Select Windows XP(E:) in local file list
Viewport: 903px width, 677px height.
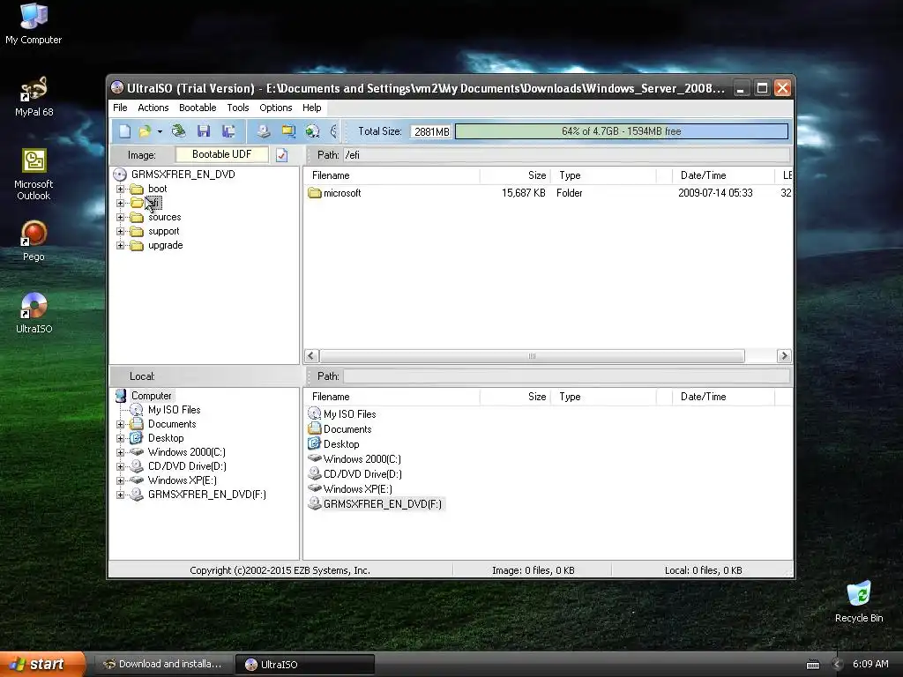pyautogui.click(x=358, y=488)
